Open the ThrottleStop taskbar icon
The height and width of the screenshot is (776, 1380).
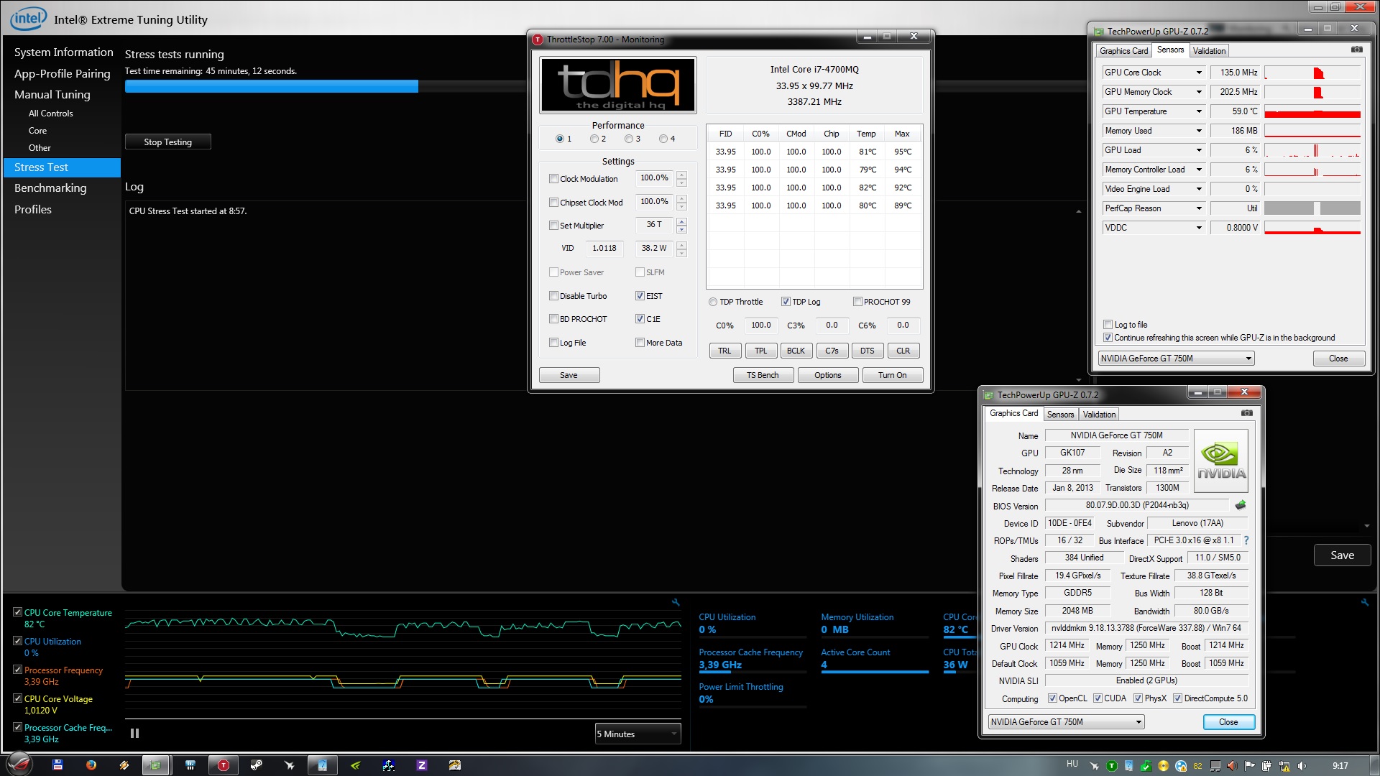tap(224, 765)
